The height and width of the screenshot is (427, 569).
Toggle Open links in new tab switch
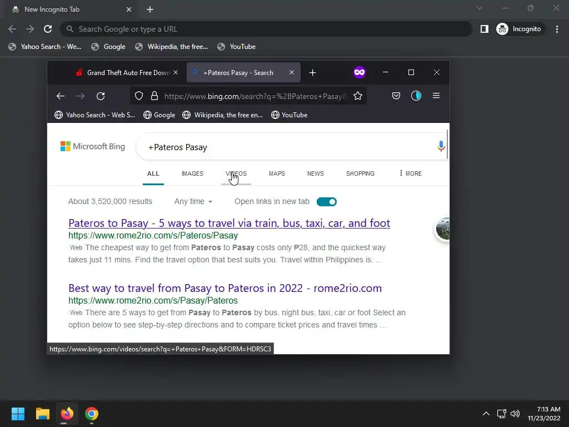point(327,202)
